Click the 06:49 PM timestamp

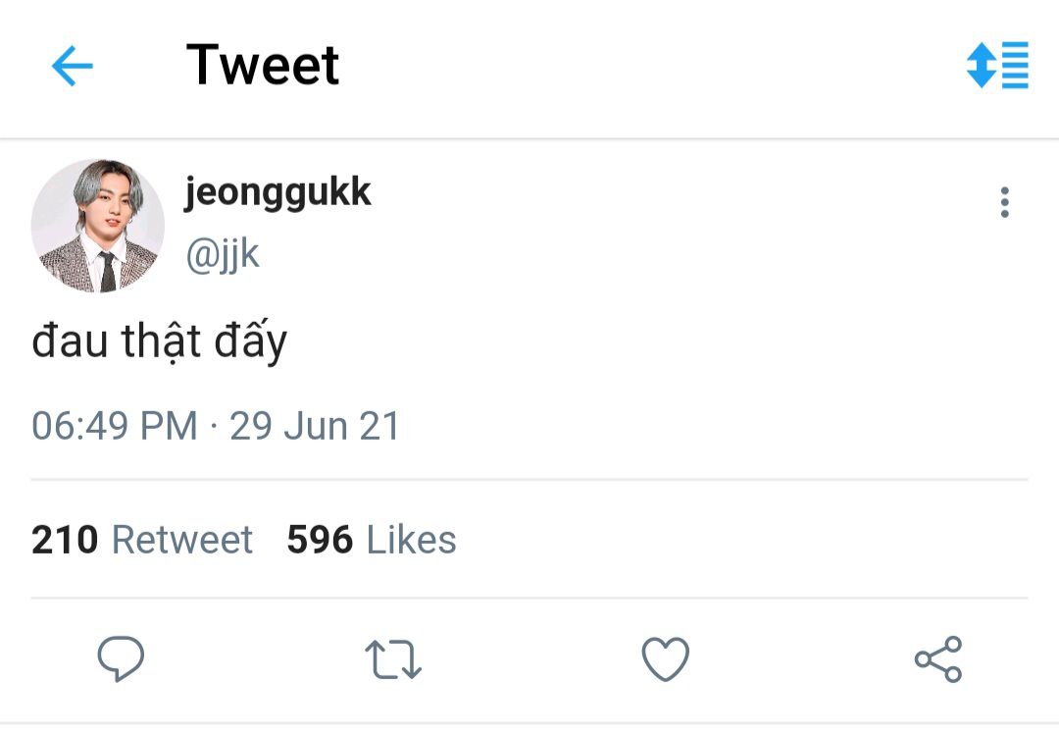click(115, 426)
